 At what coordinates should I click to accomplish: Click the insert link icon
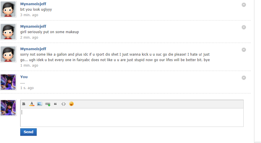pyautogui.click(x=48, y=104)
